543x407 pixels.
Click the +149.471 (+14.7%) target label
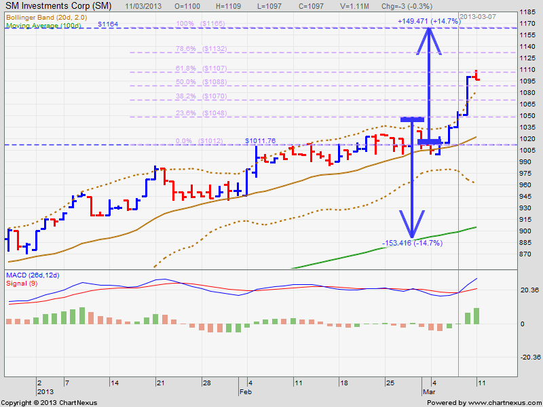[x=429, y=22]
